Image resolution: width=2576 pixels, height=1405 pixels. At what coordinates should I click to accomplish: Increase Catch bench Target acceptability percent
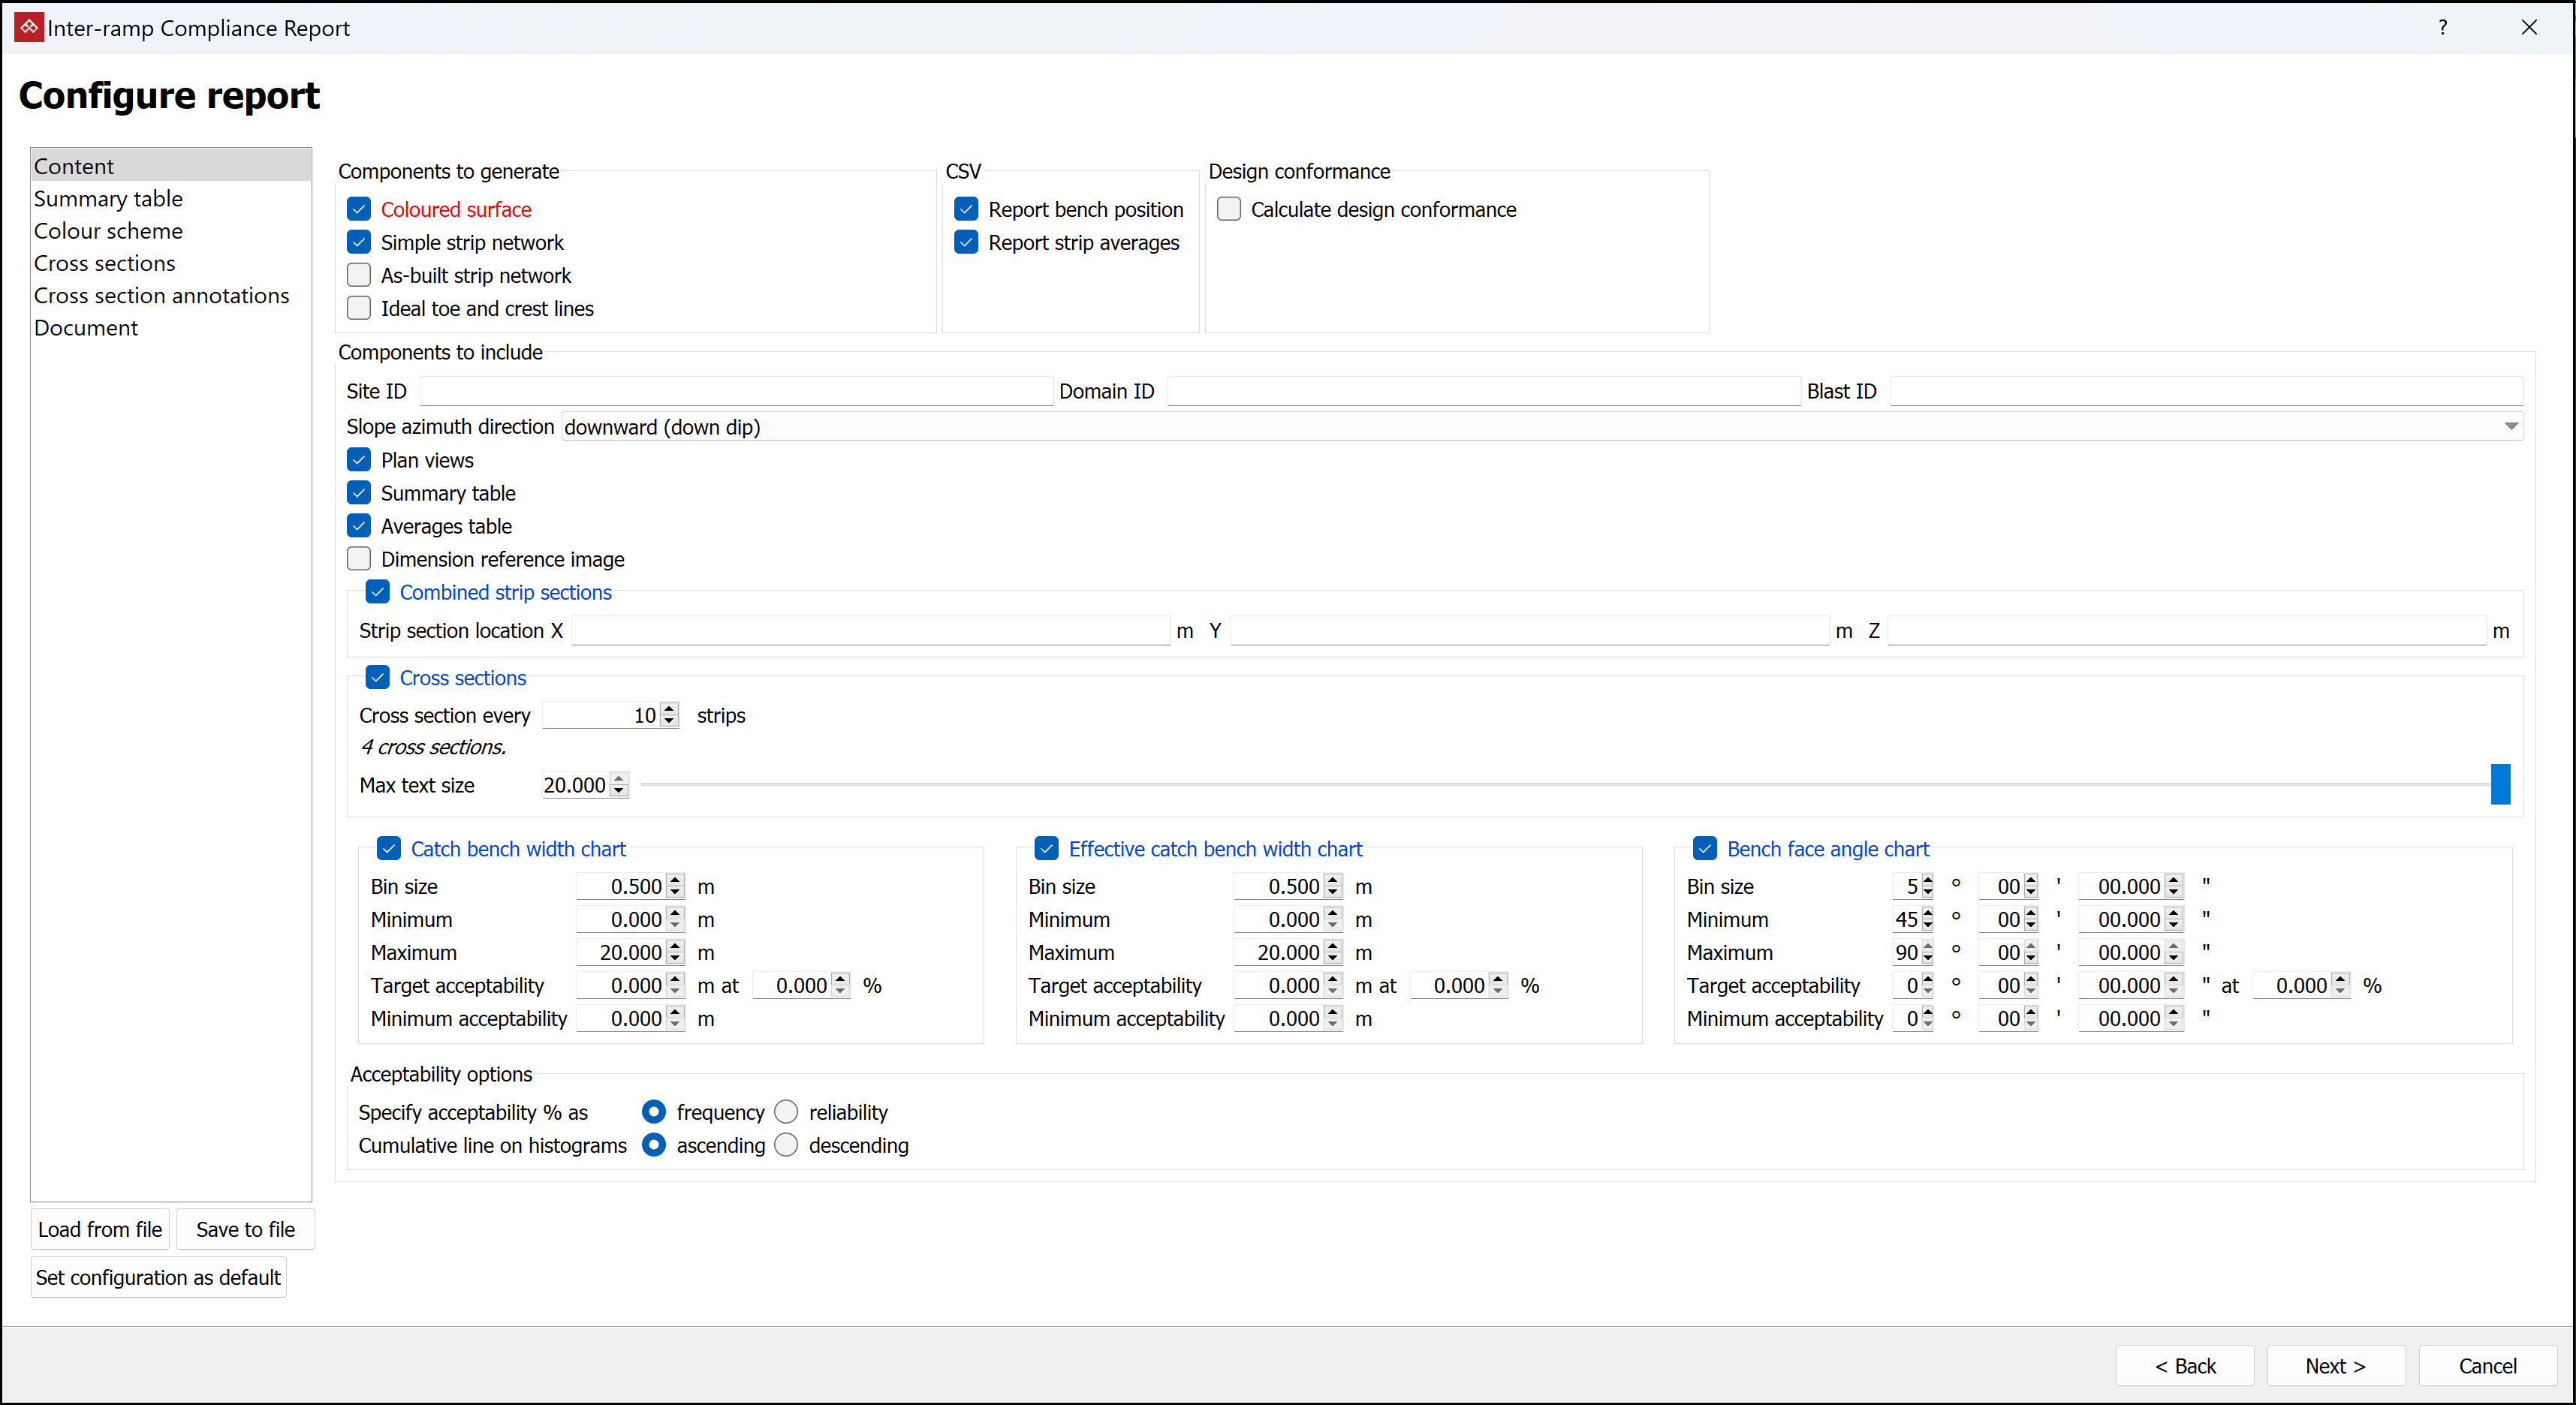840,978
